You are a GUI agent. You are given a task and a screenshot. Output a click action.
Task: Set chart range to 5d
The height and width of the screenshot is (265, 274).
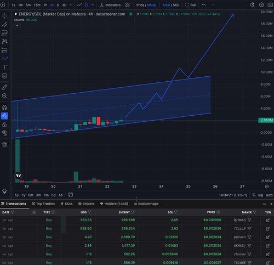(53, 195)
